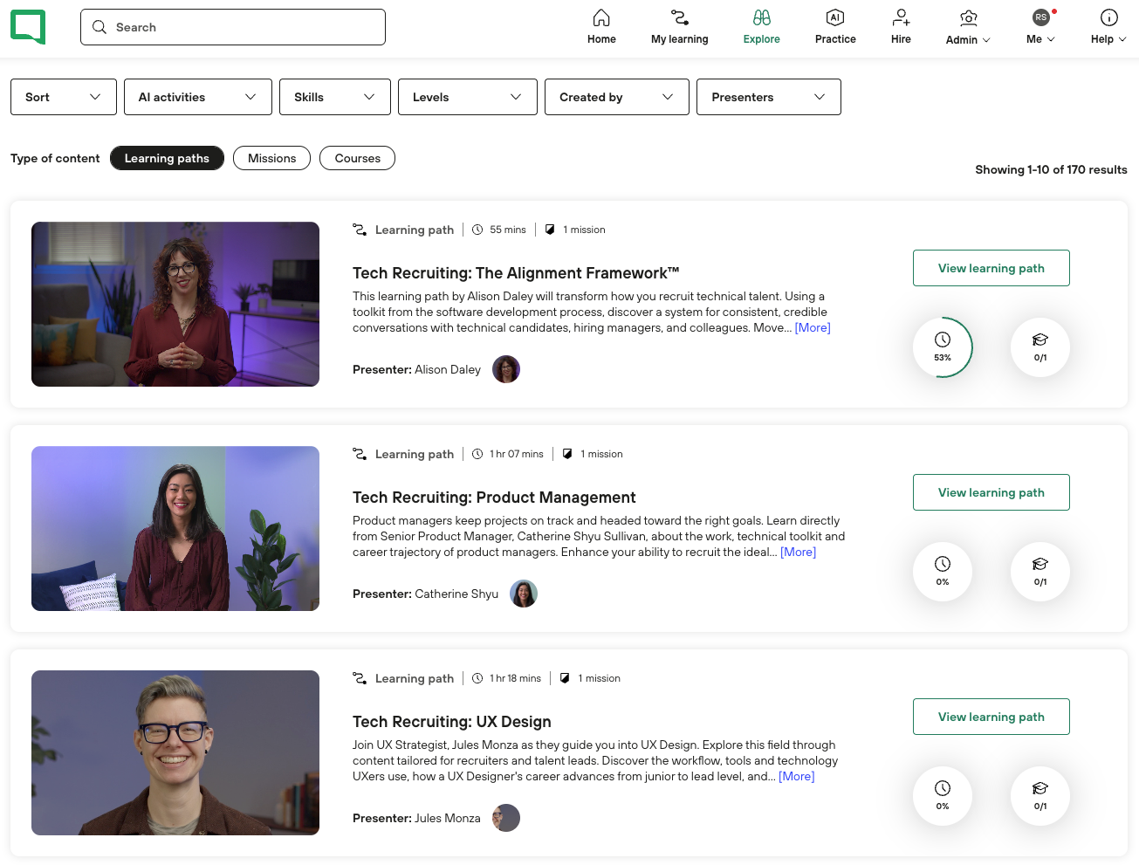Click the 0/1 missions icon for Product Management
This screenshot has width=1139, height=865.
(x=1040, y=571)
